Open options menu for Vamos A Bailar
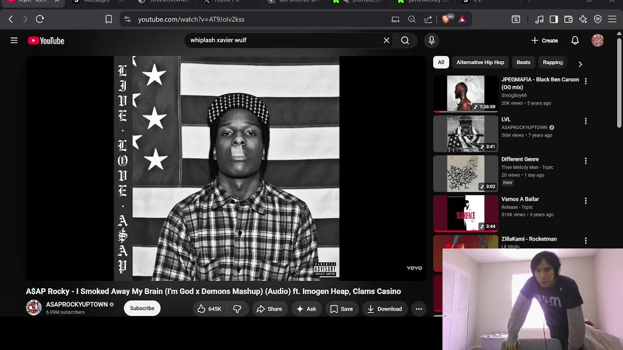This screenshot has height=350, width=623. [586, 200]
